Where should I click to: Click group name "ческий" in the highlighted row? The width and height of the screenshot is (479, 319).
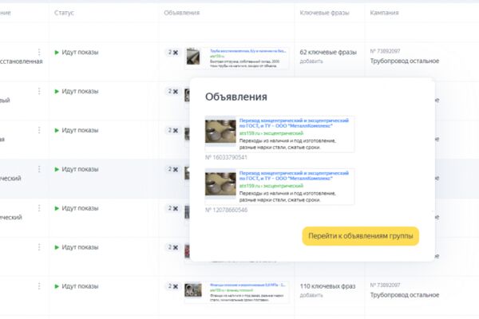tap(10, 179)
